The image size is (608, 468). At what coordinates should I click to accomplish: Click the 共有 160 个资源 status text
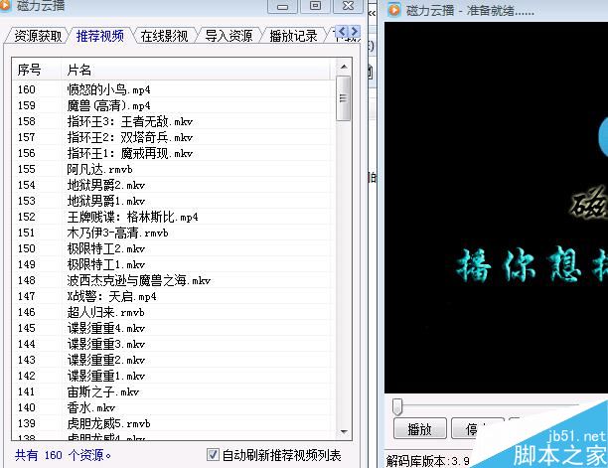(x=63, y=455)
